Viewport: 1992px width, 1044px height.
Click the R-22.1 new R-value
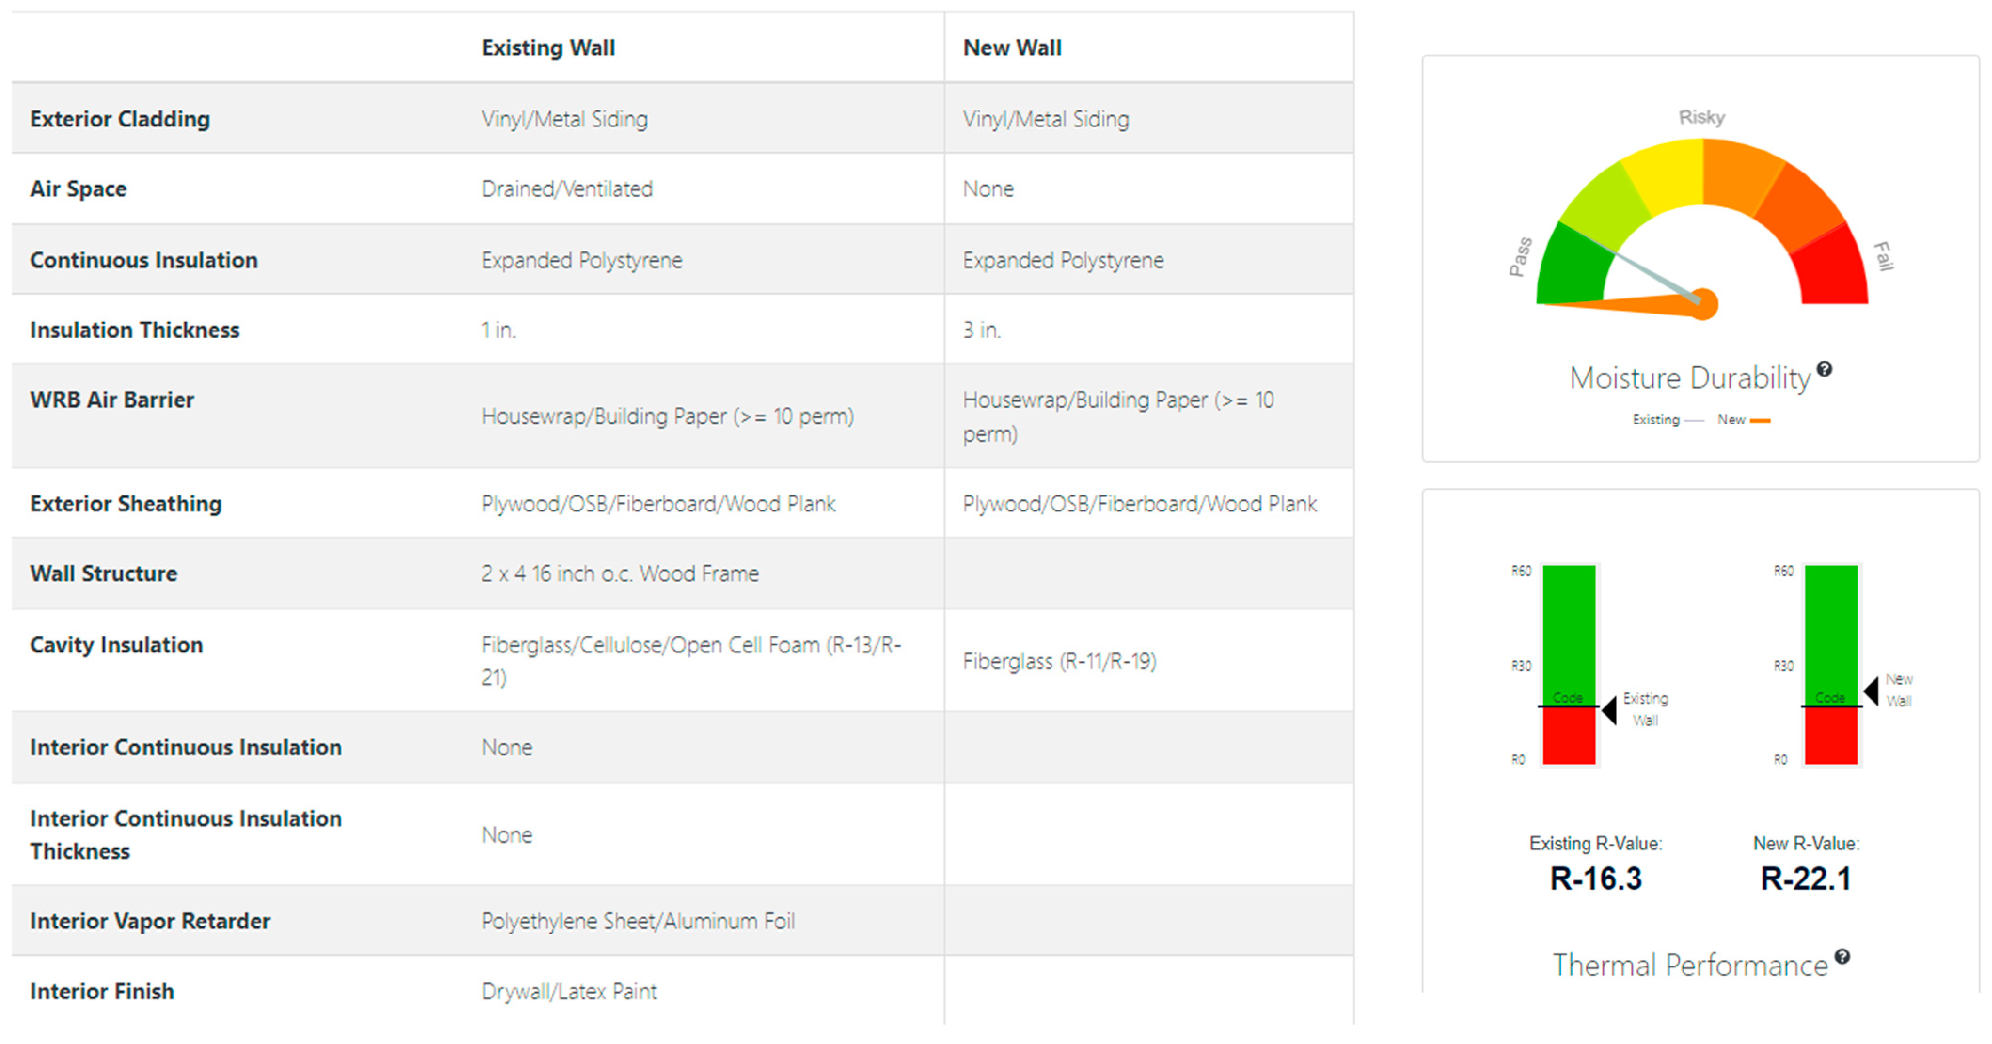coord(1806,879)
